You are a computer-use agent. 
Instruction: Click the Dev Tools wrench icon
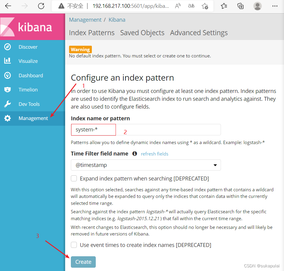click(8, 104)
